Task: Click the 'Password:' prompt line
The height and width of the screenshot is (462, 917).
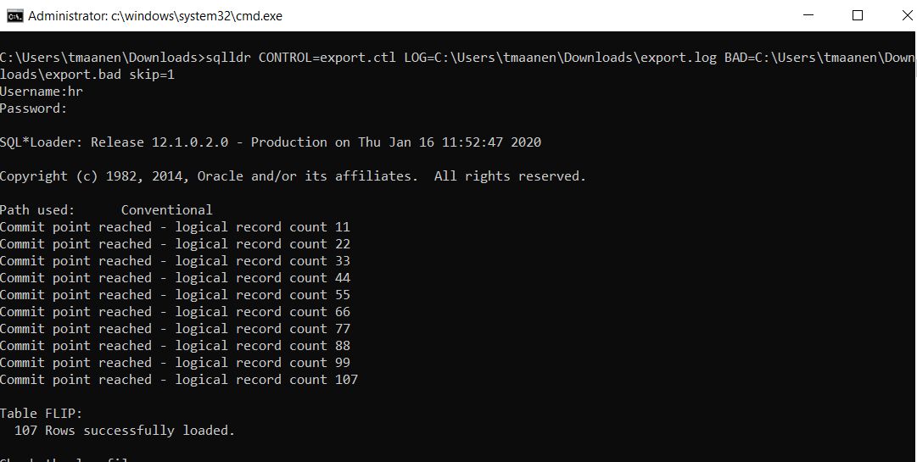Action: (x=34, y=109)
